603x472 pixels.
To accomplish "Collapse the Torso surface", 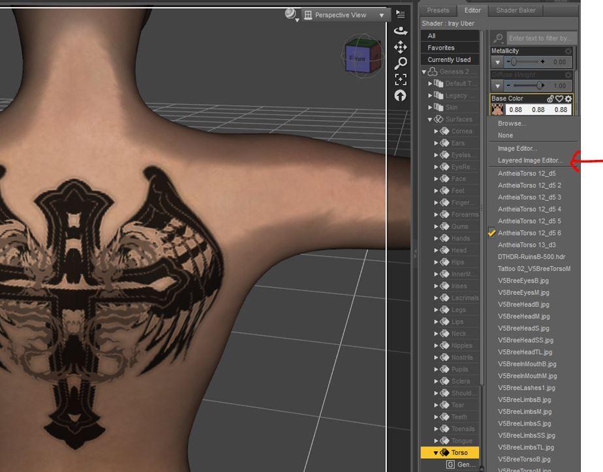I will 436,453.
